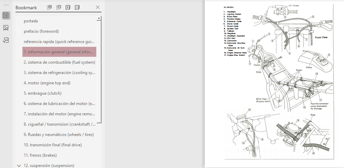Open 'referencia rapida (quick reference guide)' bookmark
Image resolution: width=344 pixels, height=168 pixels.
click(59, 42)
